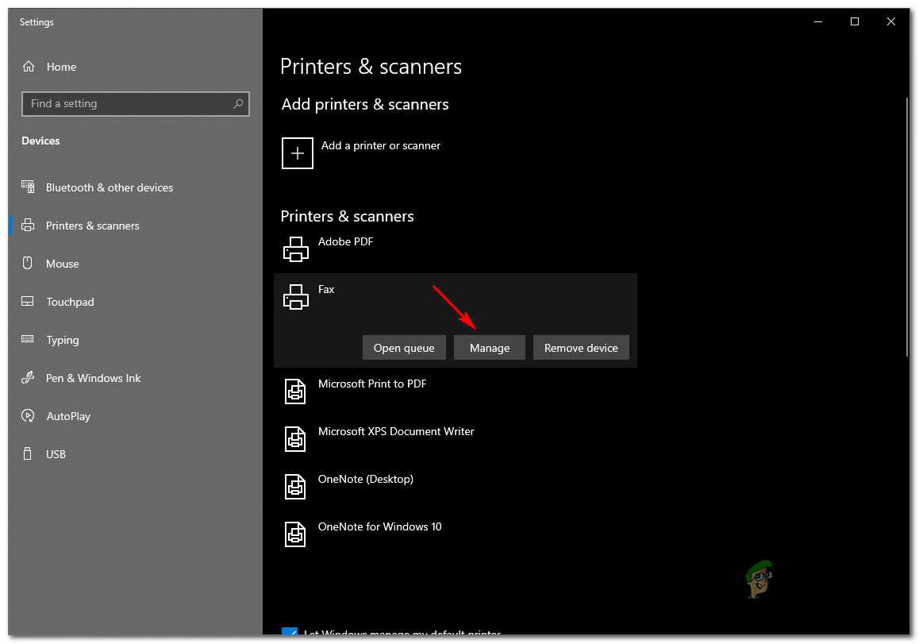The width and height of the screenshot is (919, 644).
Task: Open Bluetooth & other devices settings
Action: [110, 187]
